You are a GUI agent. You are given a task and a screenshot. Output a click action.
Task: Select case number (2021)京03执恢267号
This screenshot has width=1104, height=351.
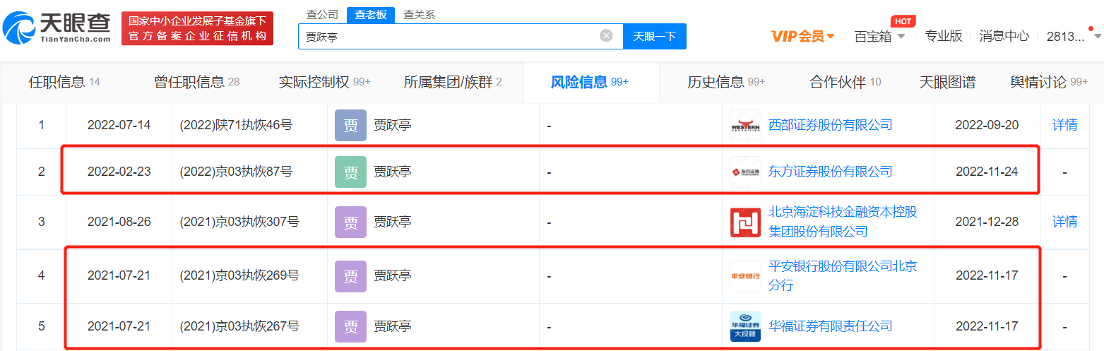pyautogui.click(x=239, y=326)
